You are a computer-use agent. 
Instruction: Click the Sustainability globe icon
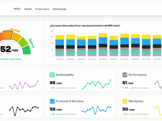click(x=52, y=75)
